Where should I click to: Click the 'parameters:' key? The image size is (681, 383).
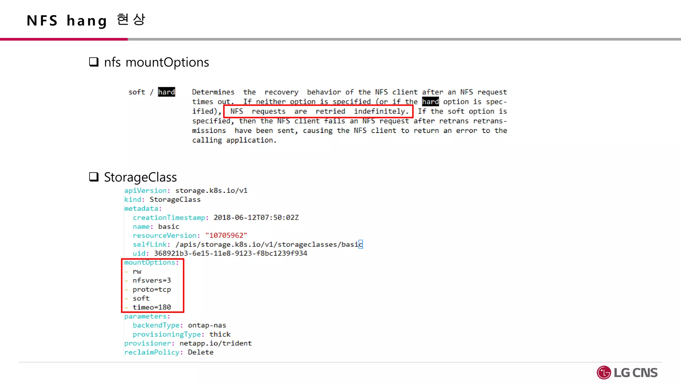(147, 316)
